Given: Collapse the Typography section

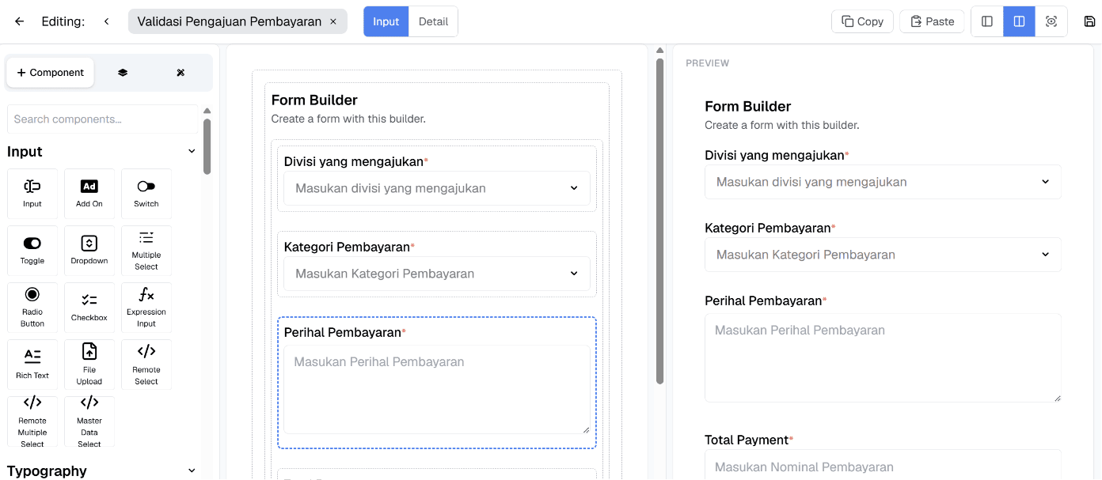Looking at the screenshot, I should 191,471.
